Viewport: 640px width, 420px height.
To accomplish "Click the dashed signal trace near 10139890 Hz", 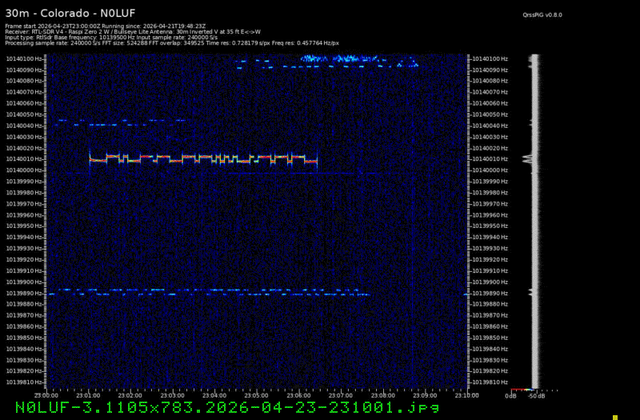I will click(208, 292).
